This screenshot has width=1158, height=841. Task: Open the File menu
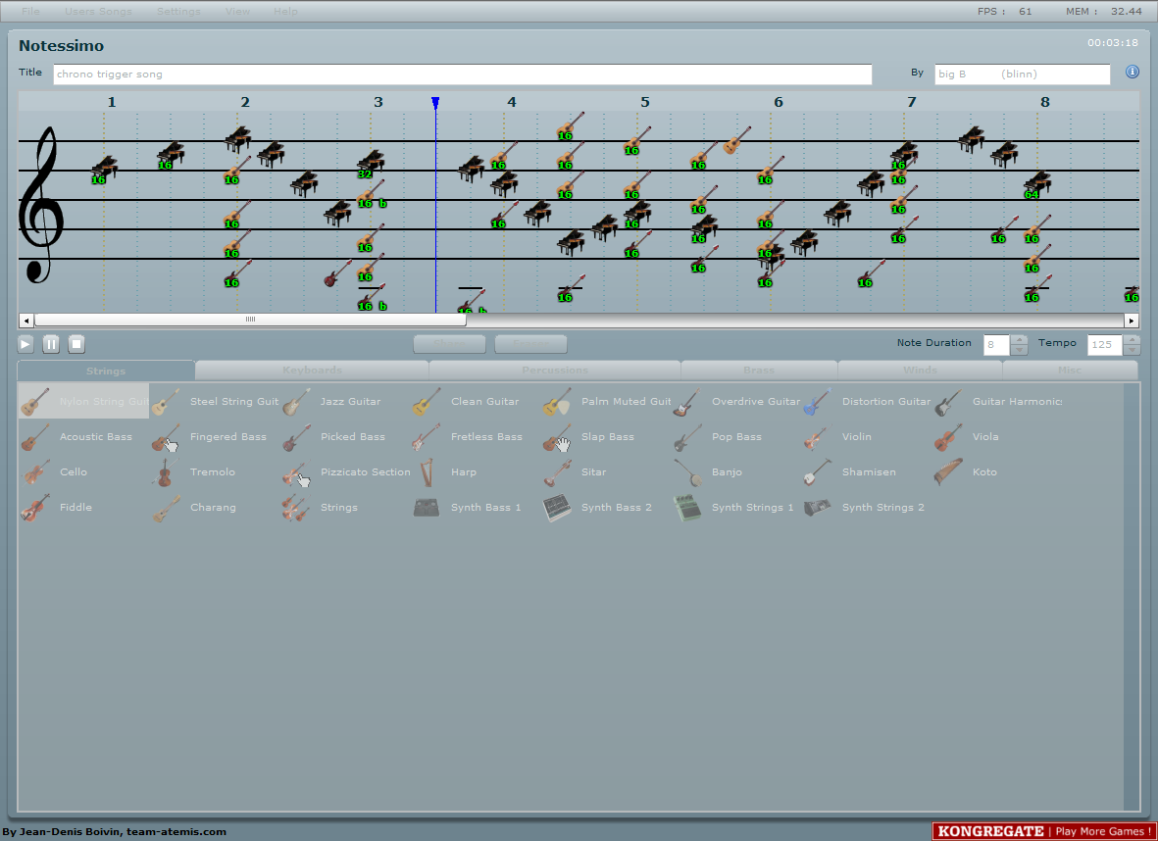31,11
